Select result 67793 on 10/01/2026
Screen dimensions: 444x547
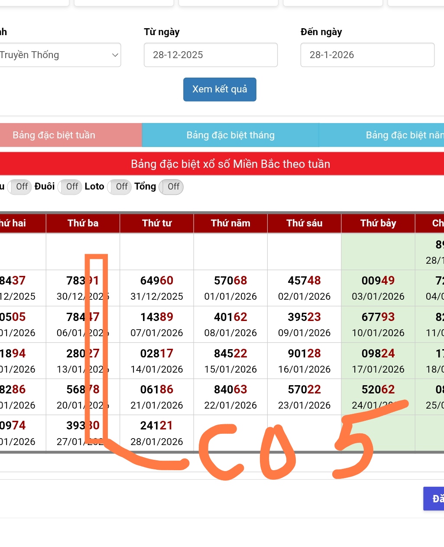[x=378, y=317]
